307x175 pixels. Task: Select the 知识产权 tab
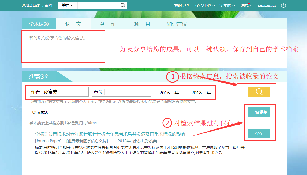pyautogui.click(x=177, y=24)
